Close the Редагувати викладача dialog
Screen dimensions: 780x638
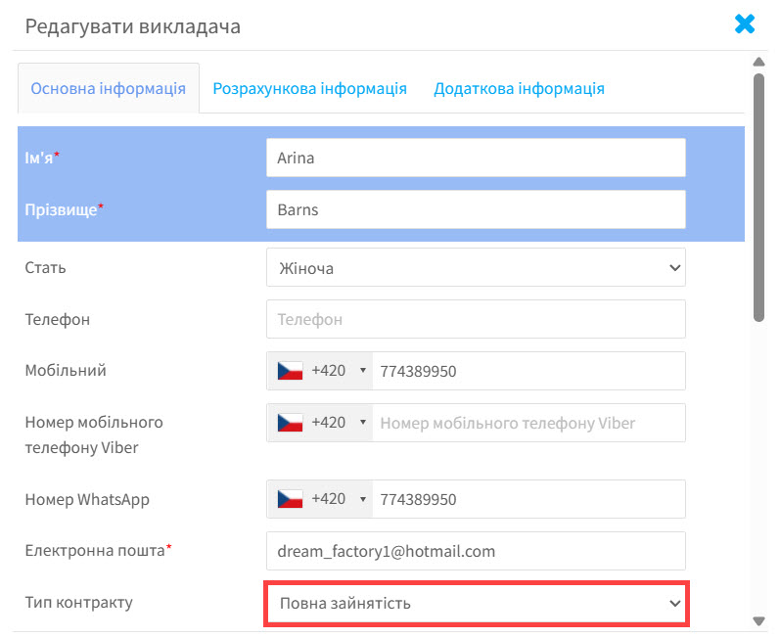(x=745, y=24)
